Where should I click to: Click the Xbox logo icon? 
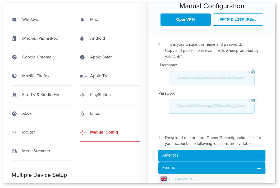click(15, 113)
